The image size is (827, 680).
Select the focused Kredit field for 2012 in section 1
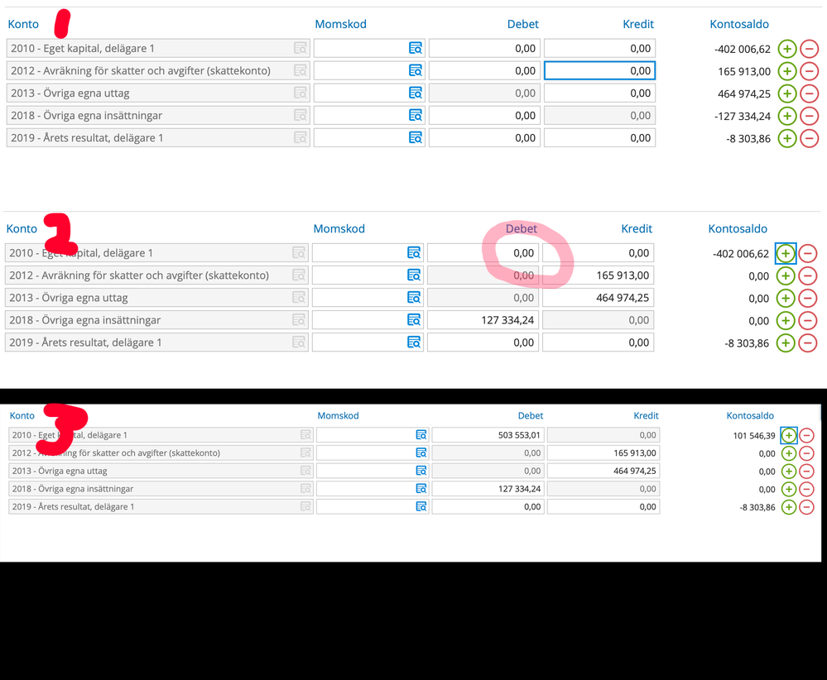(x=599, y=71)
